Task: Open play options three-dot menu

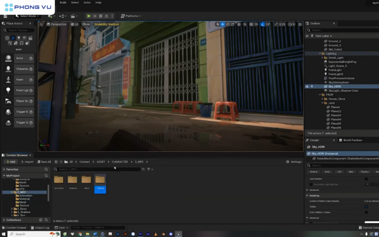Action: [x=112, y=16]
